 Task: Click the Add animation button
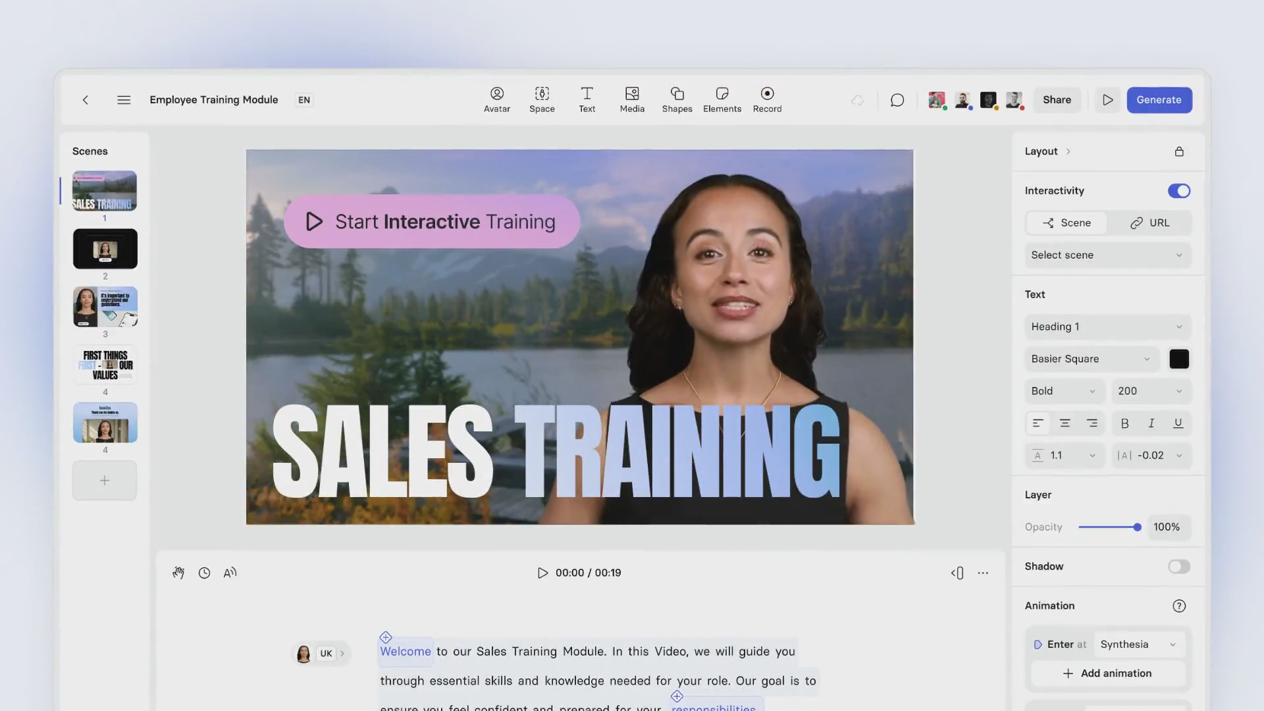click(x=1107, y=673)
